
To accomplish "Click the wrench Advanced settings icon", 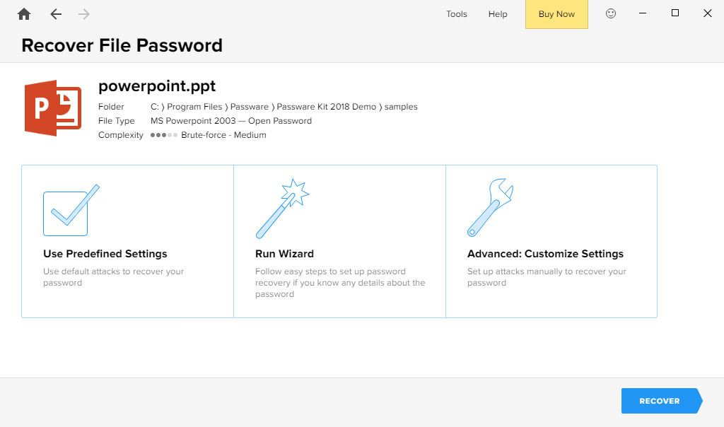I will coord(490,208).
